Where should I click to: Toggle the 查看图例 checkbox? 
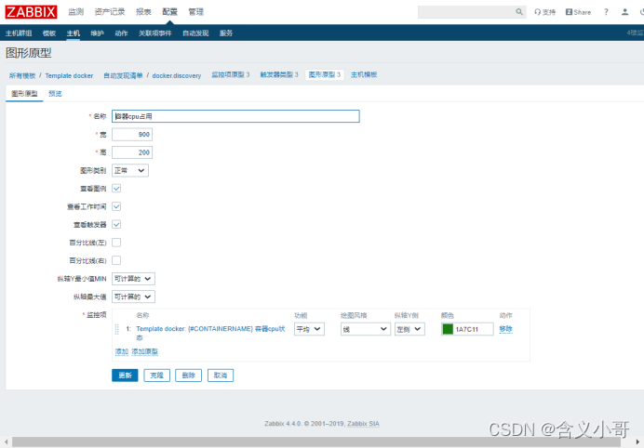coord(116,189)
